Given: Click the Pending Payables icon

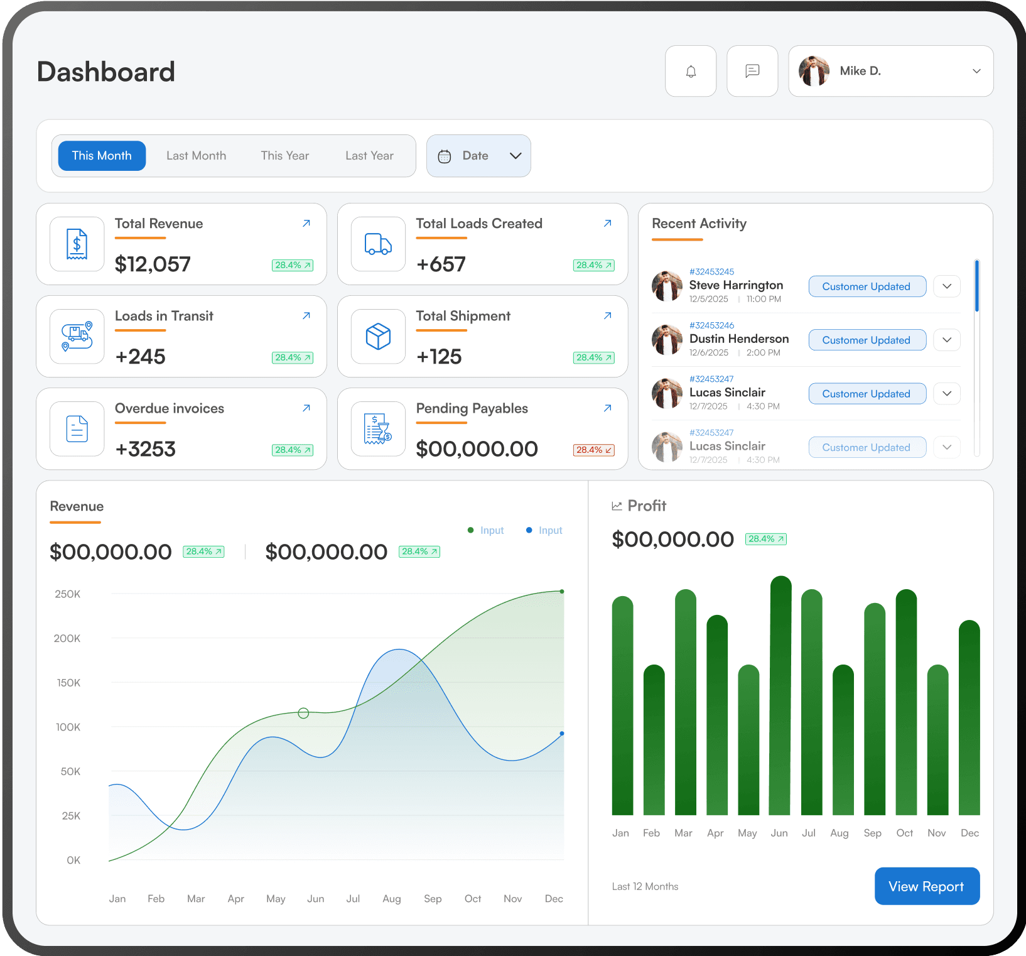Looking at the screenshot, I should 377,429.
